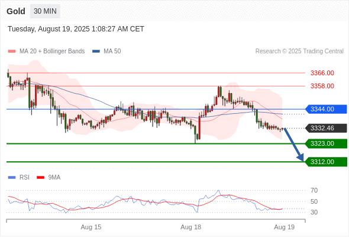Click the MA 20 + Bollinger Bands label
The width and height of the screenshot is (349, 237).
click(52, 52)
